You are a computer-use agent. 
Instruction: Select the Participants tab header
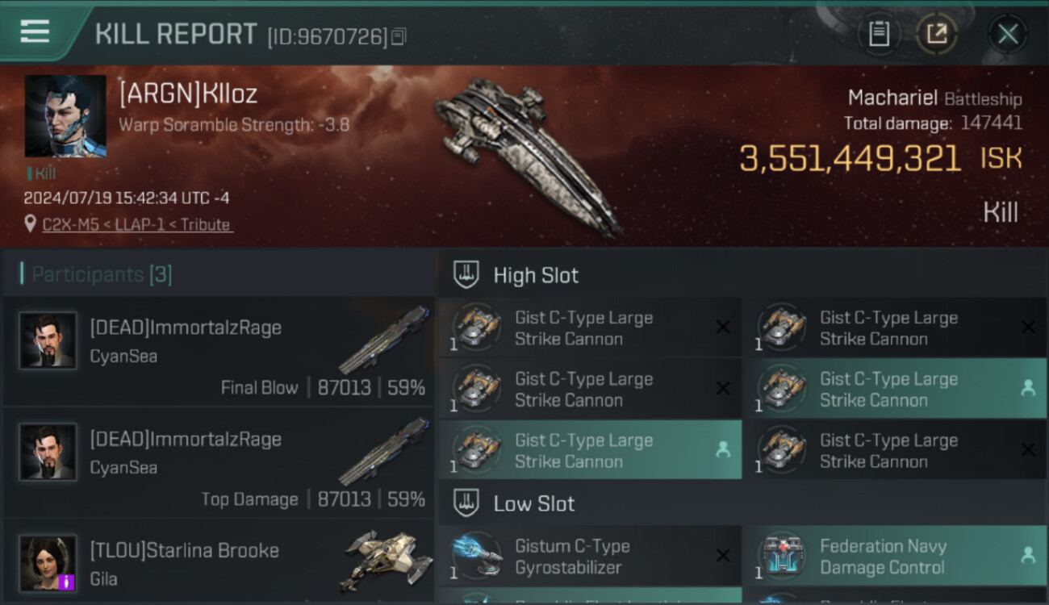click(102, 274)
